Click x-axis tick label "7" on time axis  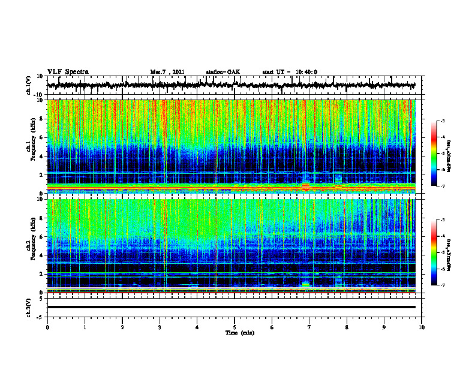(x=309, y=327)
